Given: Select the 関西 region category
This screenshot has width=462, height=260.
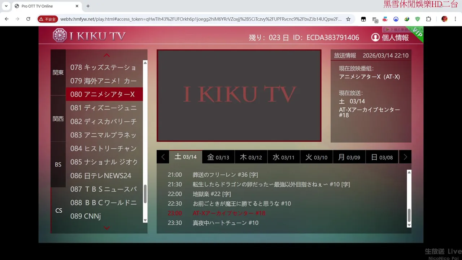Looking at the screenshot, I should (x=58, y=118).
